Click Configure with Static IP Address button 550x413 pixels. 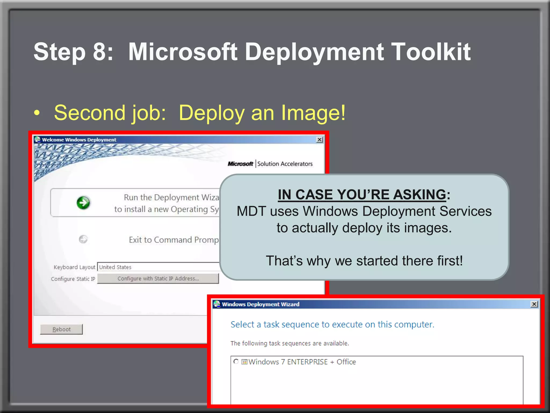click(x=158, y=279)
